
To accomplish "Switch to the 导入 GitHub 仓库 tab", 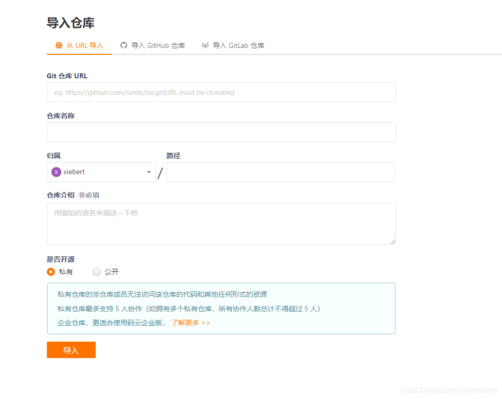I will (x=153, y=45).
